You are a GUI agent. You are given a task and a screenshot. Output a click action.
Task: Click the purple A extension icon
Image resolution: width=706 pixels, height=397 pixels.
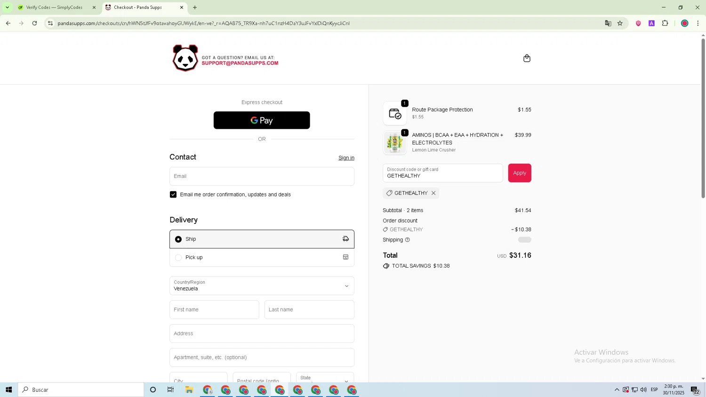(651, 23)
